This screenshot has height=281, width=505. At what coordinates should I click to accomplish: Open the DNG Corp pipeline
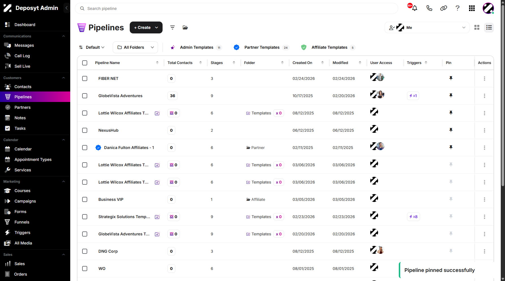pos(108,251)
